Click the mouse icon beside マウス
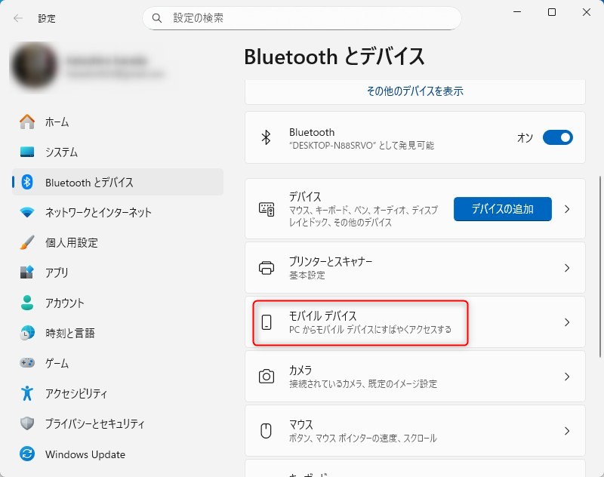The height and width of the screenshot is (477, 604). pos(266,431)
